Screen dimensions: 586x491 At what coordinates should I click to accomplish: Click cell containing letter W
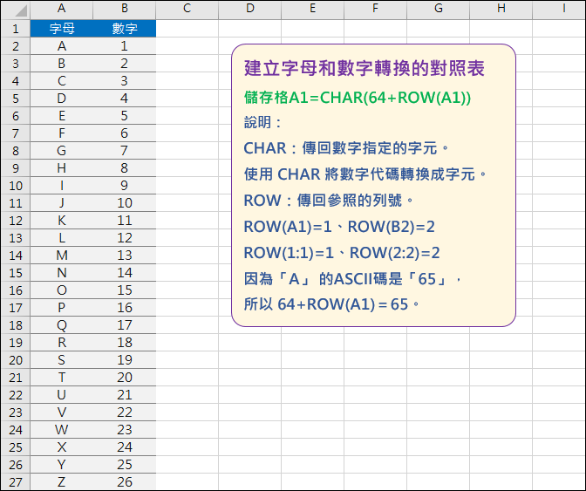(x=62, y=430)
